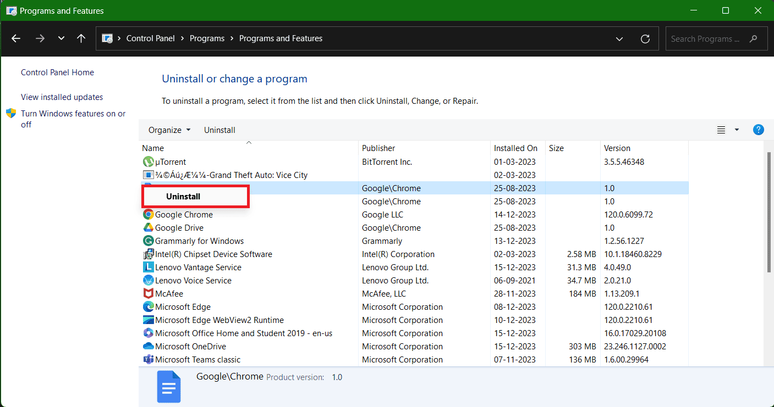Viewport: 774px width, 407px height.
Task: Open the Organize dropdown menu
Action: (169, 130)
